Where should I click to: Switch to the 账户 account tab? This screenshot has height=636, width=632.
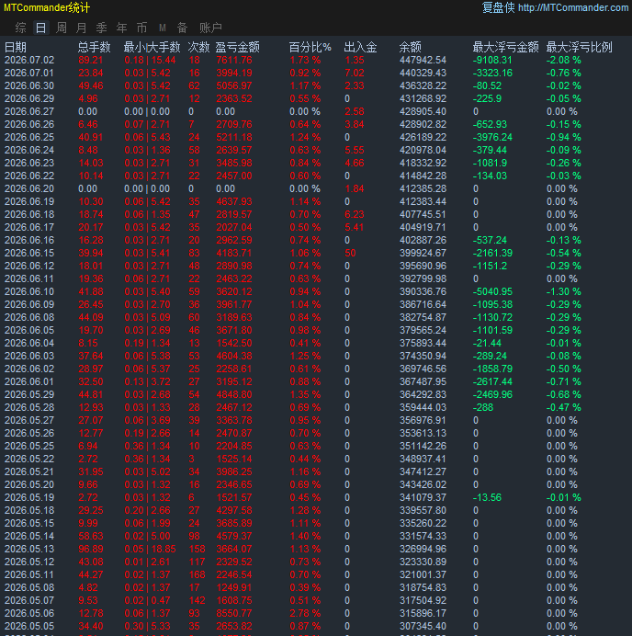click(210, 28)
